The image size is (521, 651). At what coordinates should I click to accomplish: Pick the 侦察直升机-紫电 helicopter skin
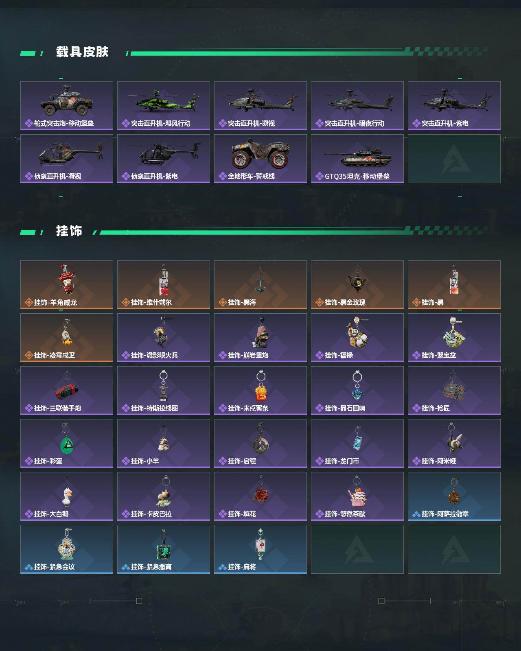tap(164, 159)
